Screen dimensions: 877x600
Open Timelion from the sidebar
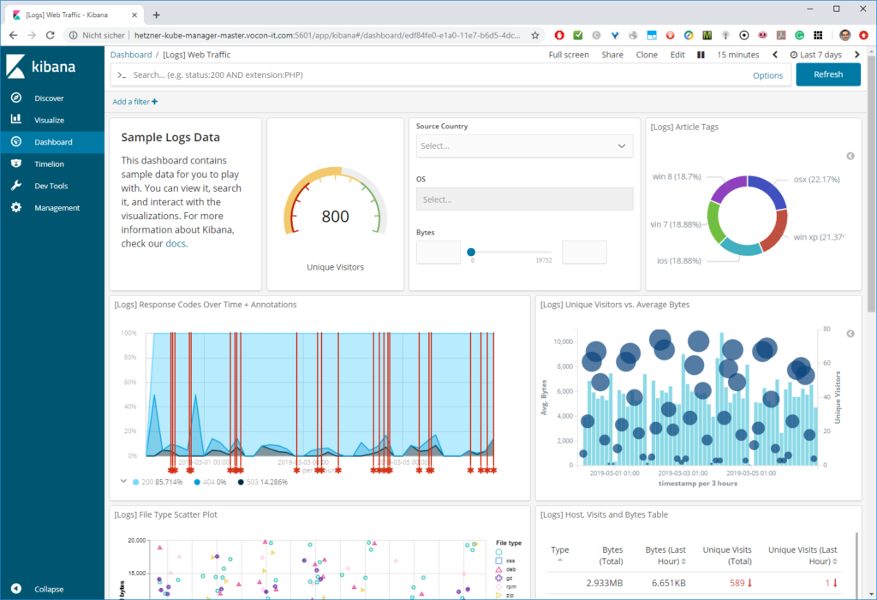pyautogui.click(x=49, y=163)
